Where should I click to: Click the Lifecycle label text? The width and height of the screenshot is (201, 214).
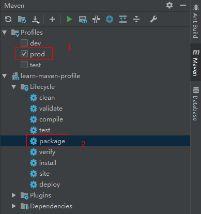[42, 87]
